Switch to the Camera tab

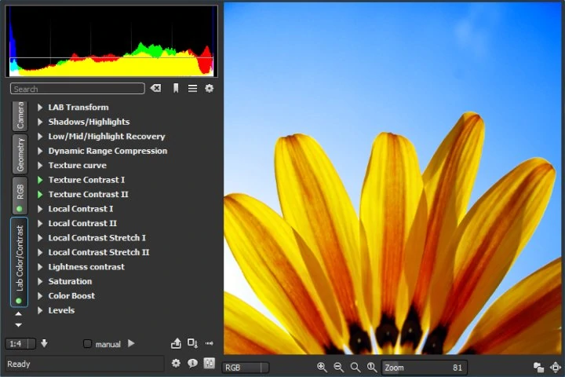click(x=20, y=115)
